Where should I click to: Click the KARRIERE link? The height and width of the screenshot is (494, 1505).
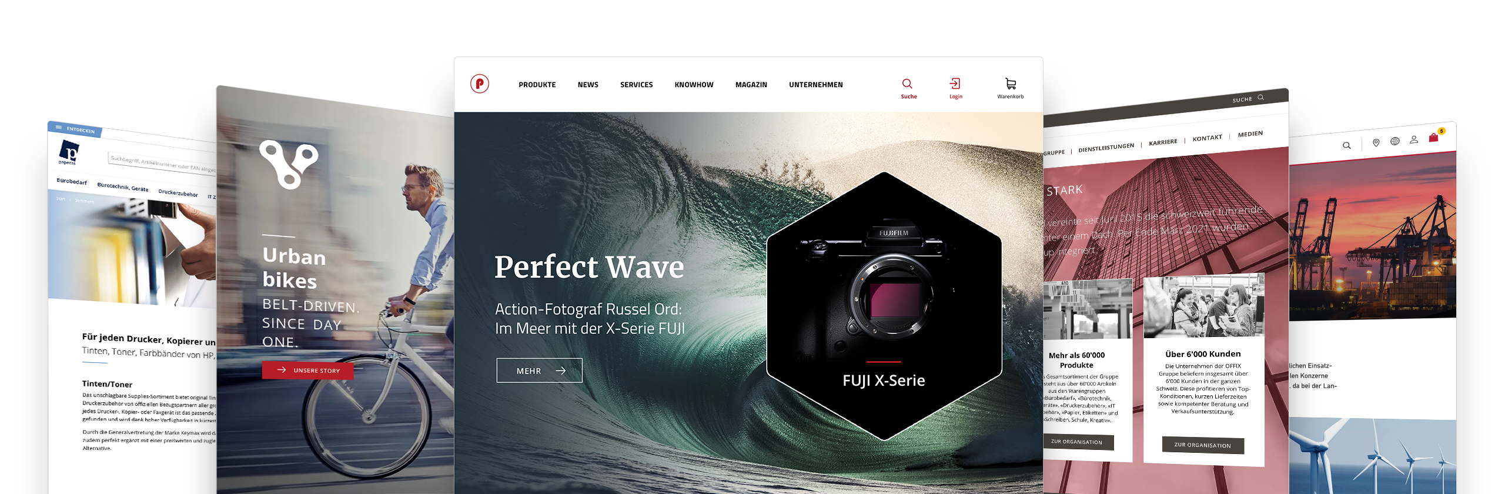pos(1163,142)
